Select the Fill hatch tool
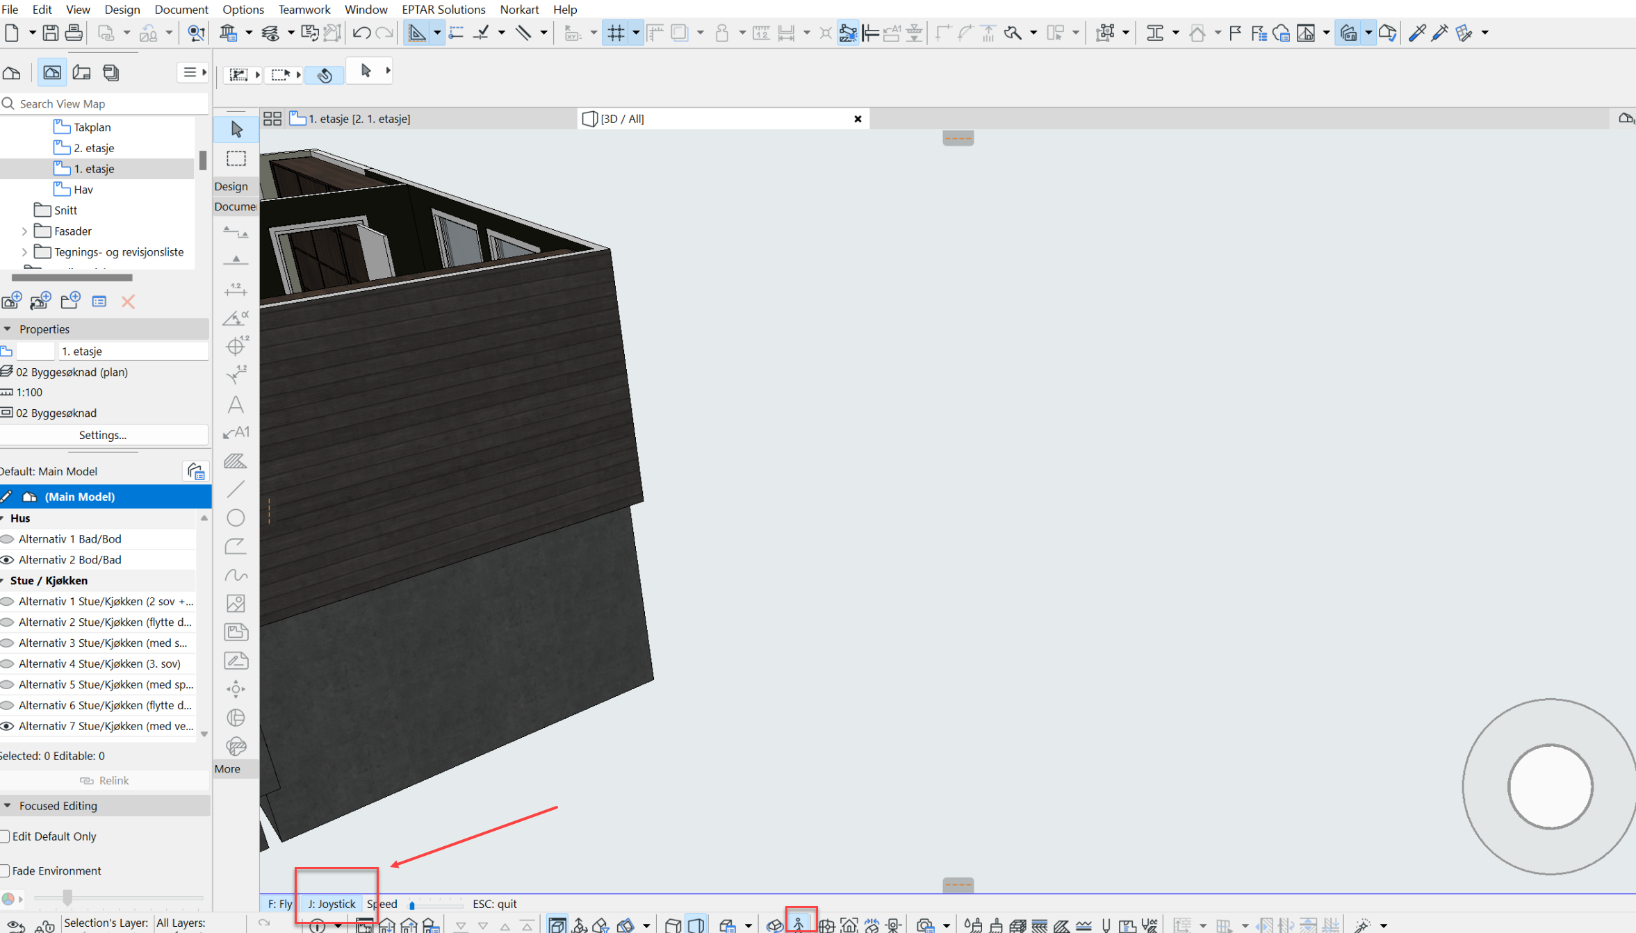The height and width of the screenshot is (933, 1636). coord(236,461)
